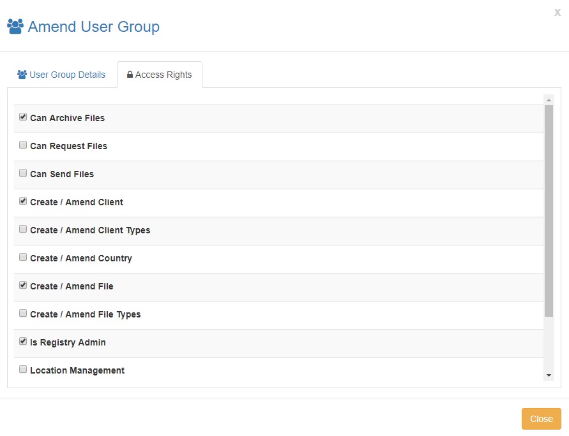The width and height of the screenshot is (569, 436).
Task: Click the scrollbar down arrow
Action: (549, 376)
